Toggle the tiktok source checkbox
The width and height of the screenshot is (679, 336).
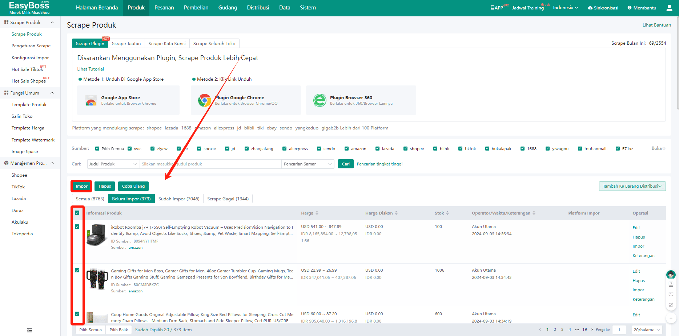click(x=461, y=149)
